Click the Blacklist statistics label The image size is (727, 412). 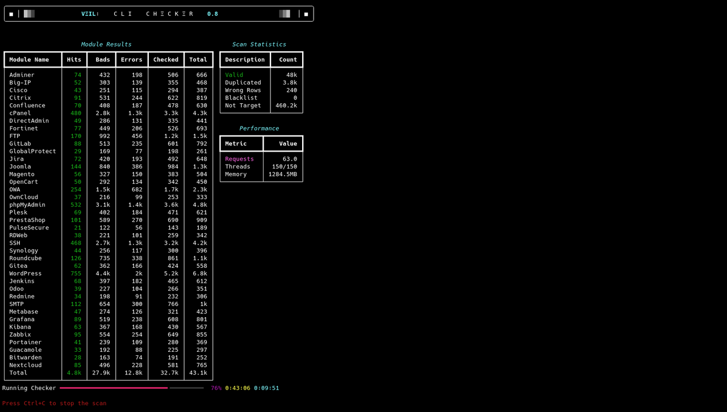241,98
